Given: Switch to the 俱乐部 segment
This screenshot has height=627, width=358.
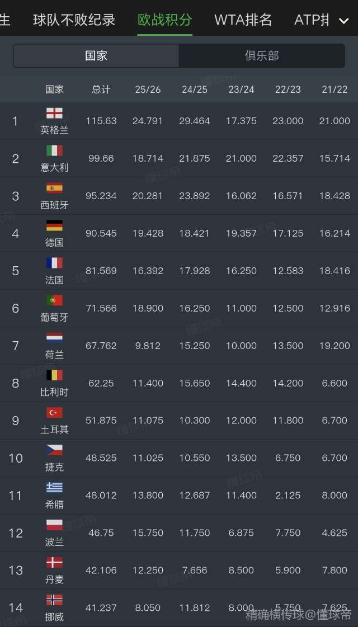Looking at the screenshot, I should coord(261,56).
